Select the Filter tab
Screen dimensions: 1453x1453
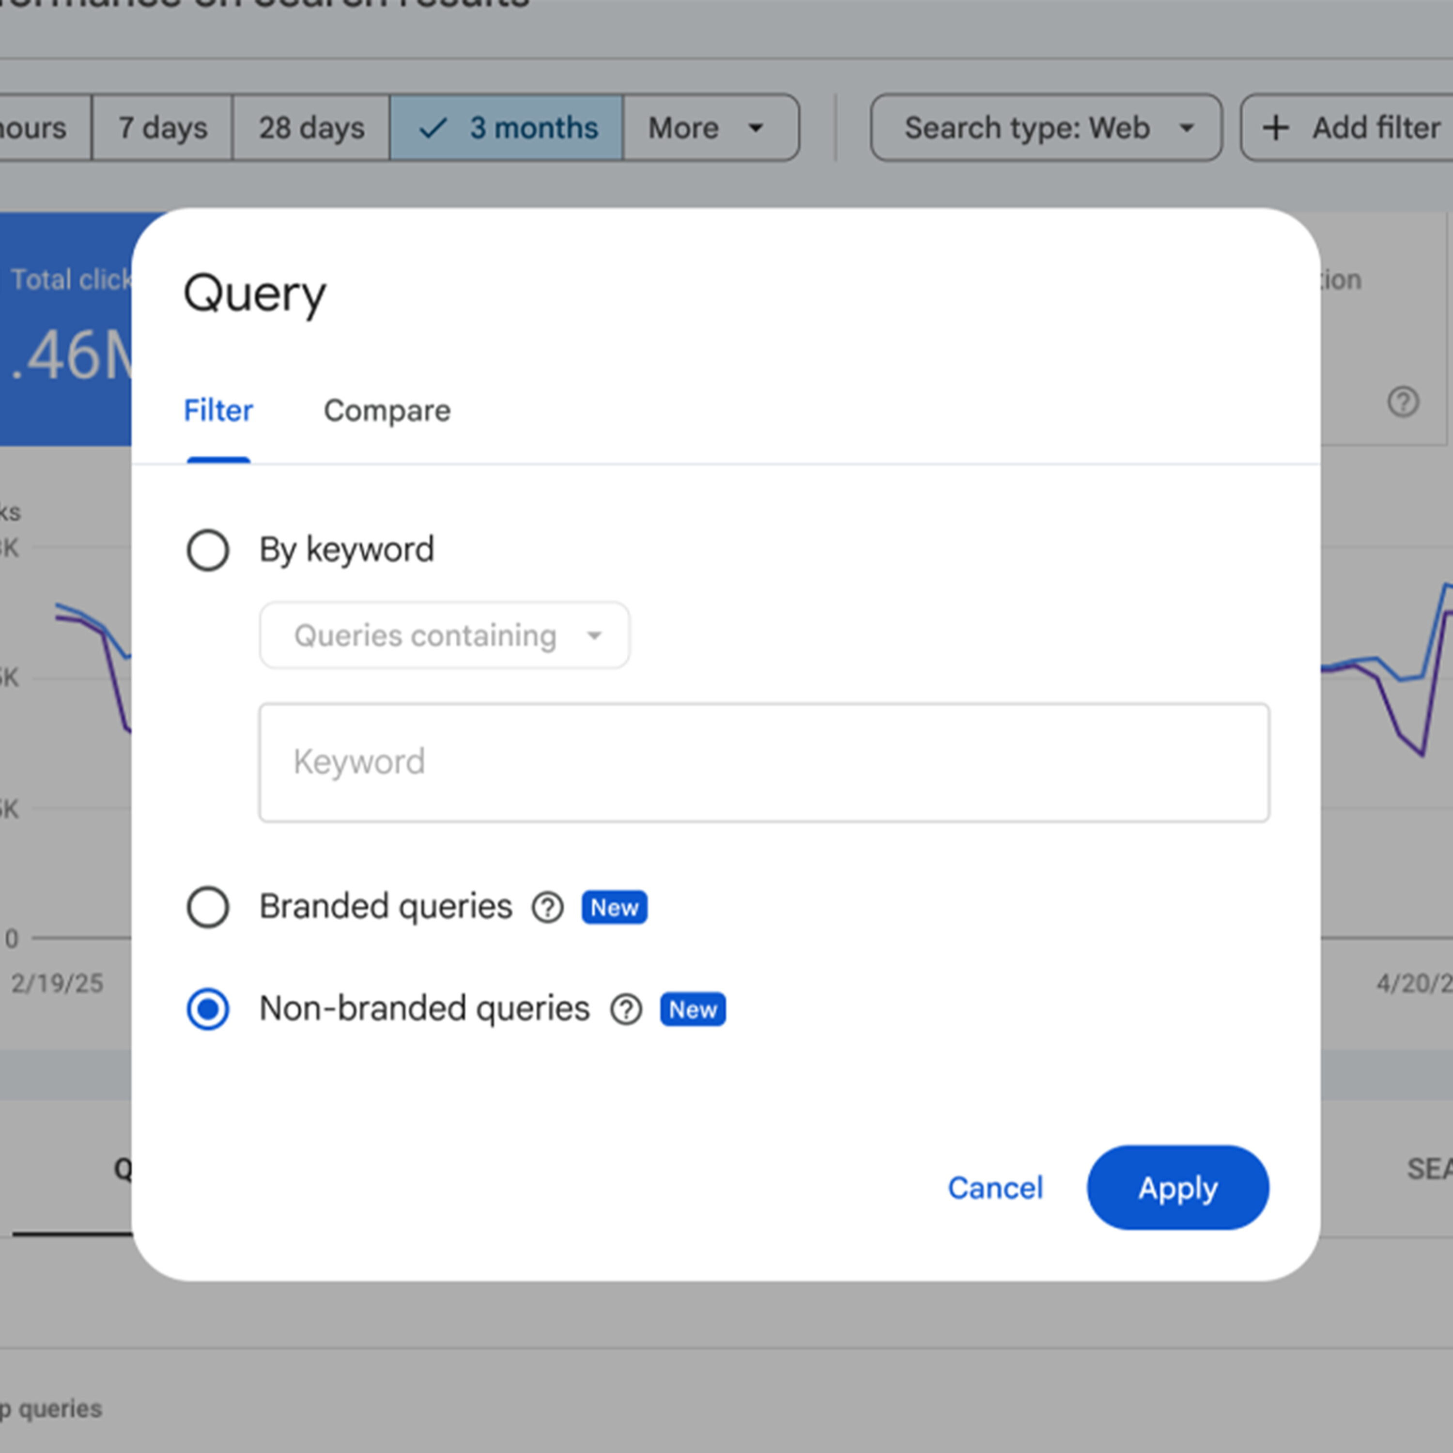coord(218,411)
